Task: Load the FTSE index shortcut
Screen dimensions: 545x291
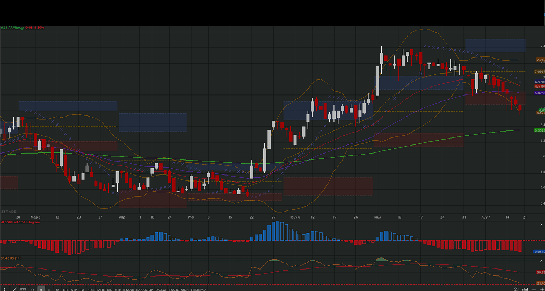Action: pos(91,289)
